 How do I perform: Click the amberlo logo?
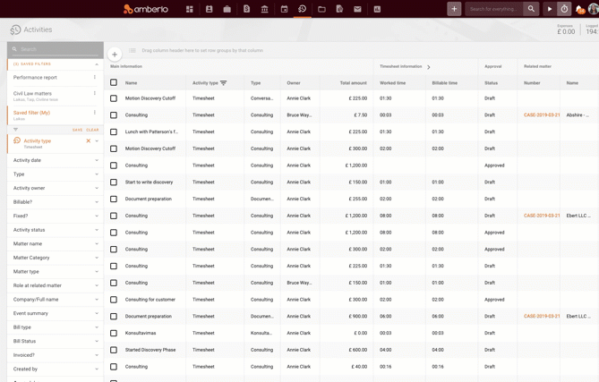[146, 9]
